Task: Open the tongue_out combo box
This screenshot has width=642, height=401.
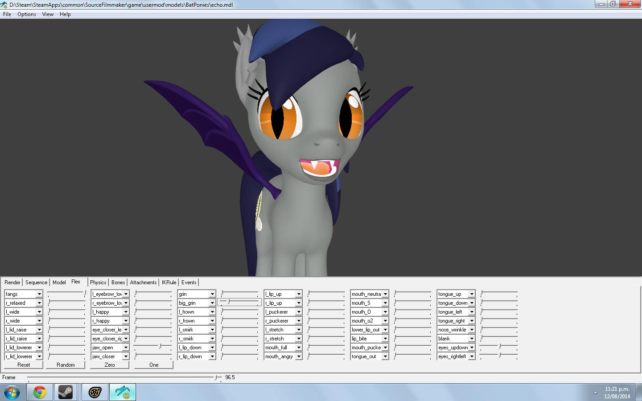Action: [385, 356]
